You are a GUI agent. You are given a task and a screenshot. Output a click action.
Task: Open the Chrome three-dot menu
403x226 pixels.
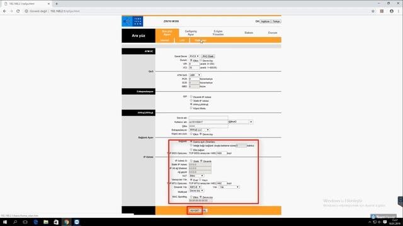399,11
